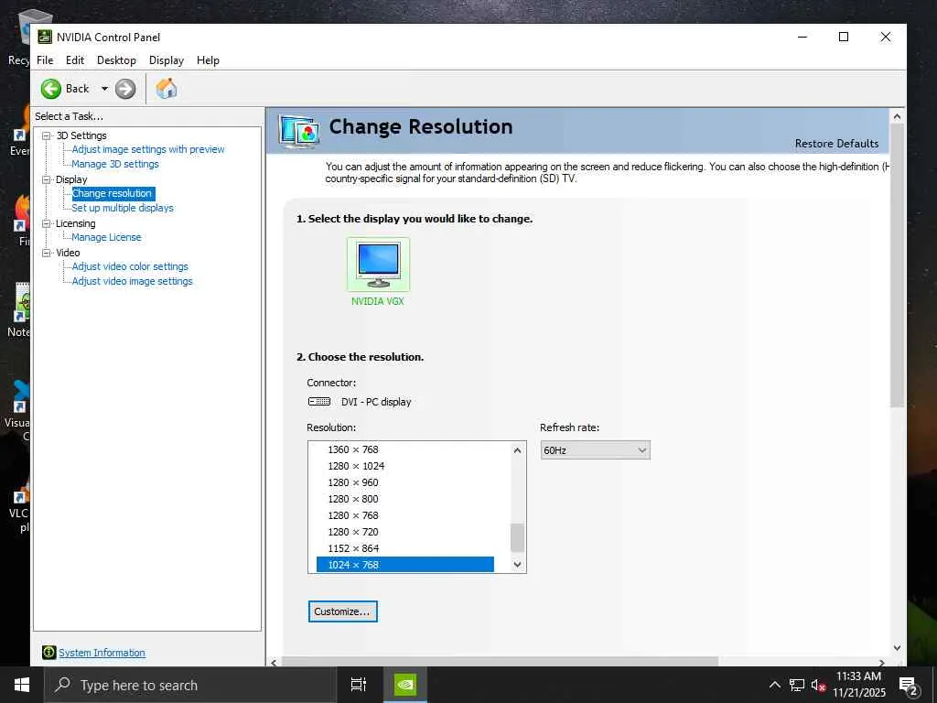
Task: Open Task View from taskbar
Action: tap(358, 685)
